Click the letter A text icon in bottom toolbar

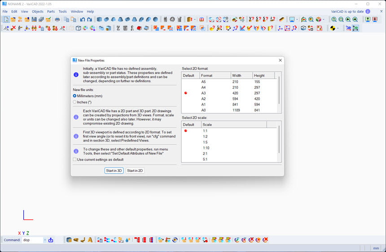coord(90,240)
